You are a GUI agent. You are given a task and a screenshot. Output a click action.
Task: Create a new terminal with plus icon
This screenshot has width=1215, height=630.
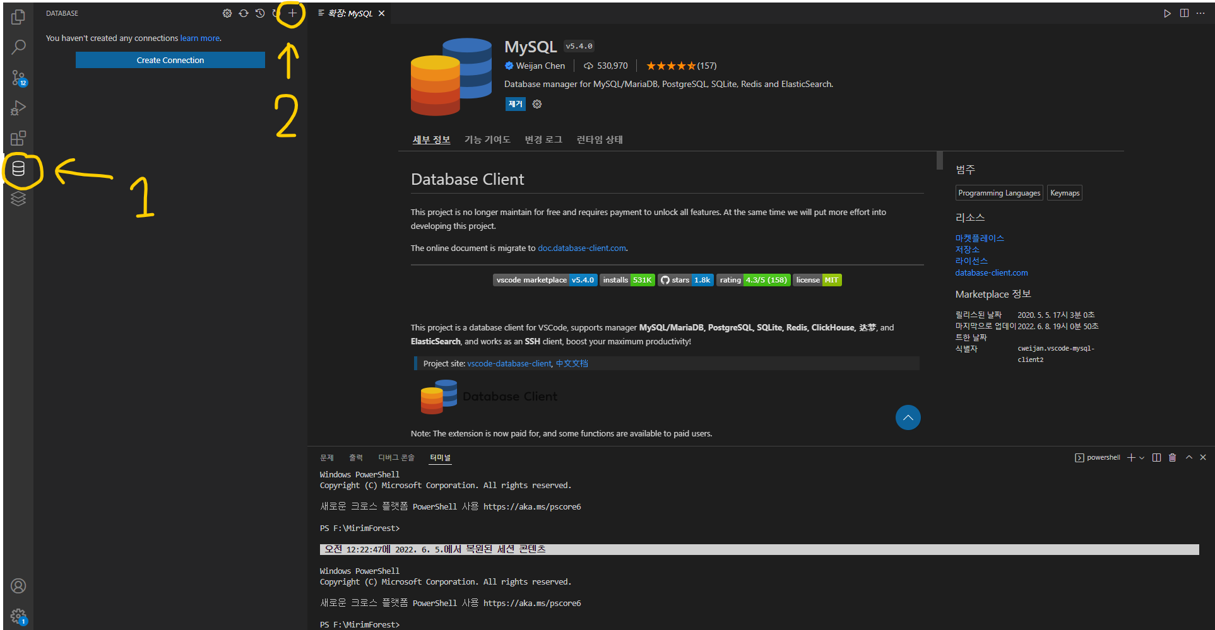click(1131, 458)
